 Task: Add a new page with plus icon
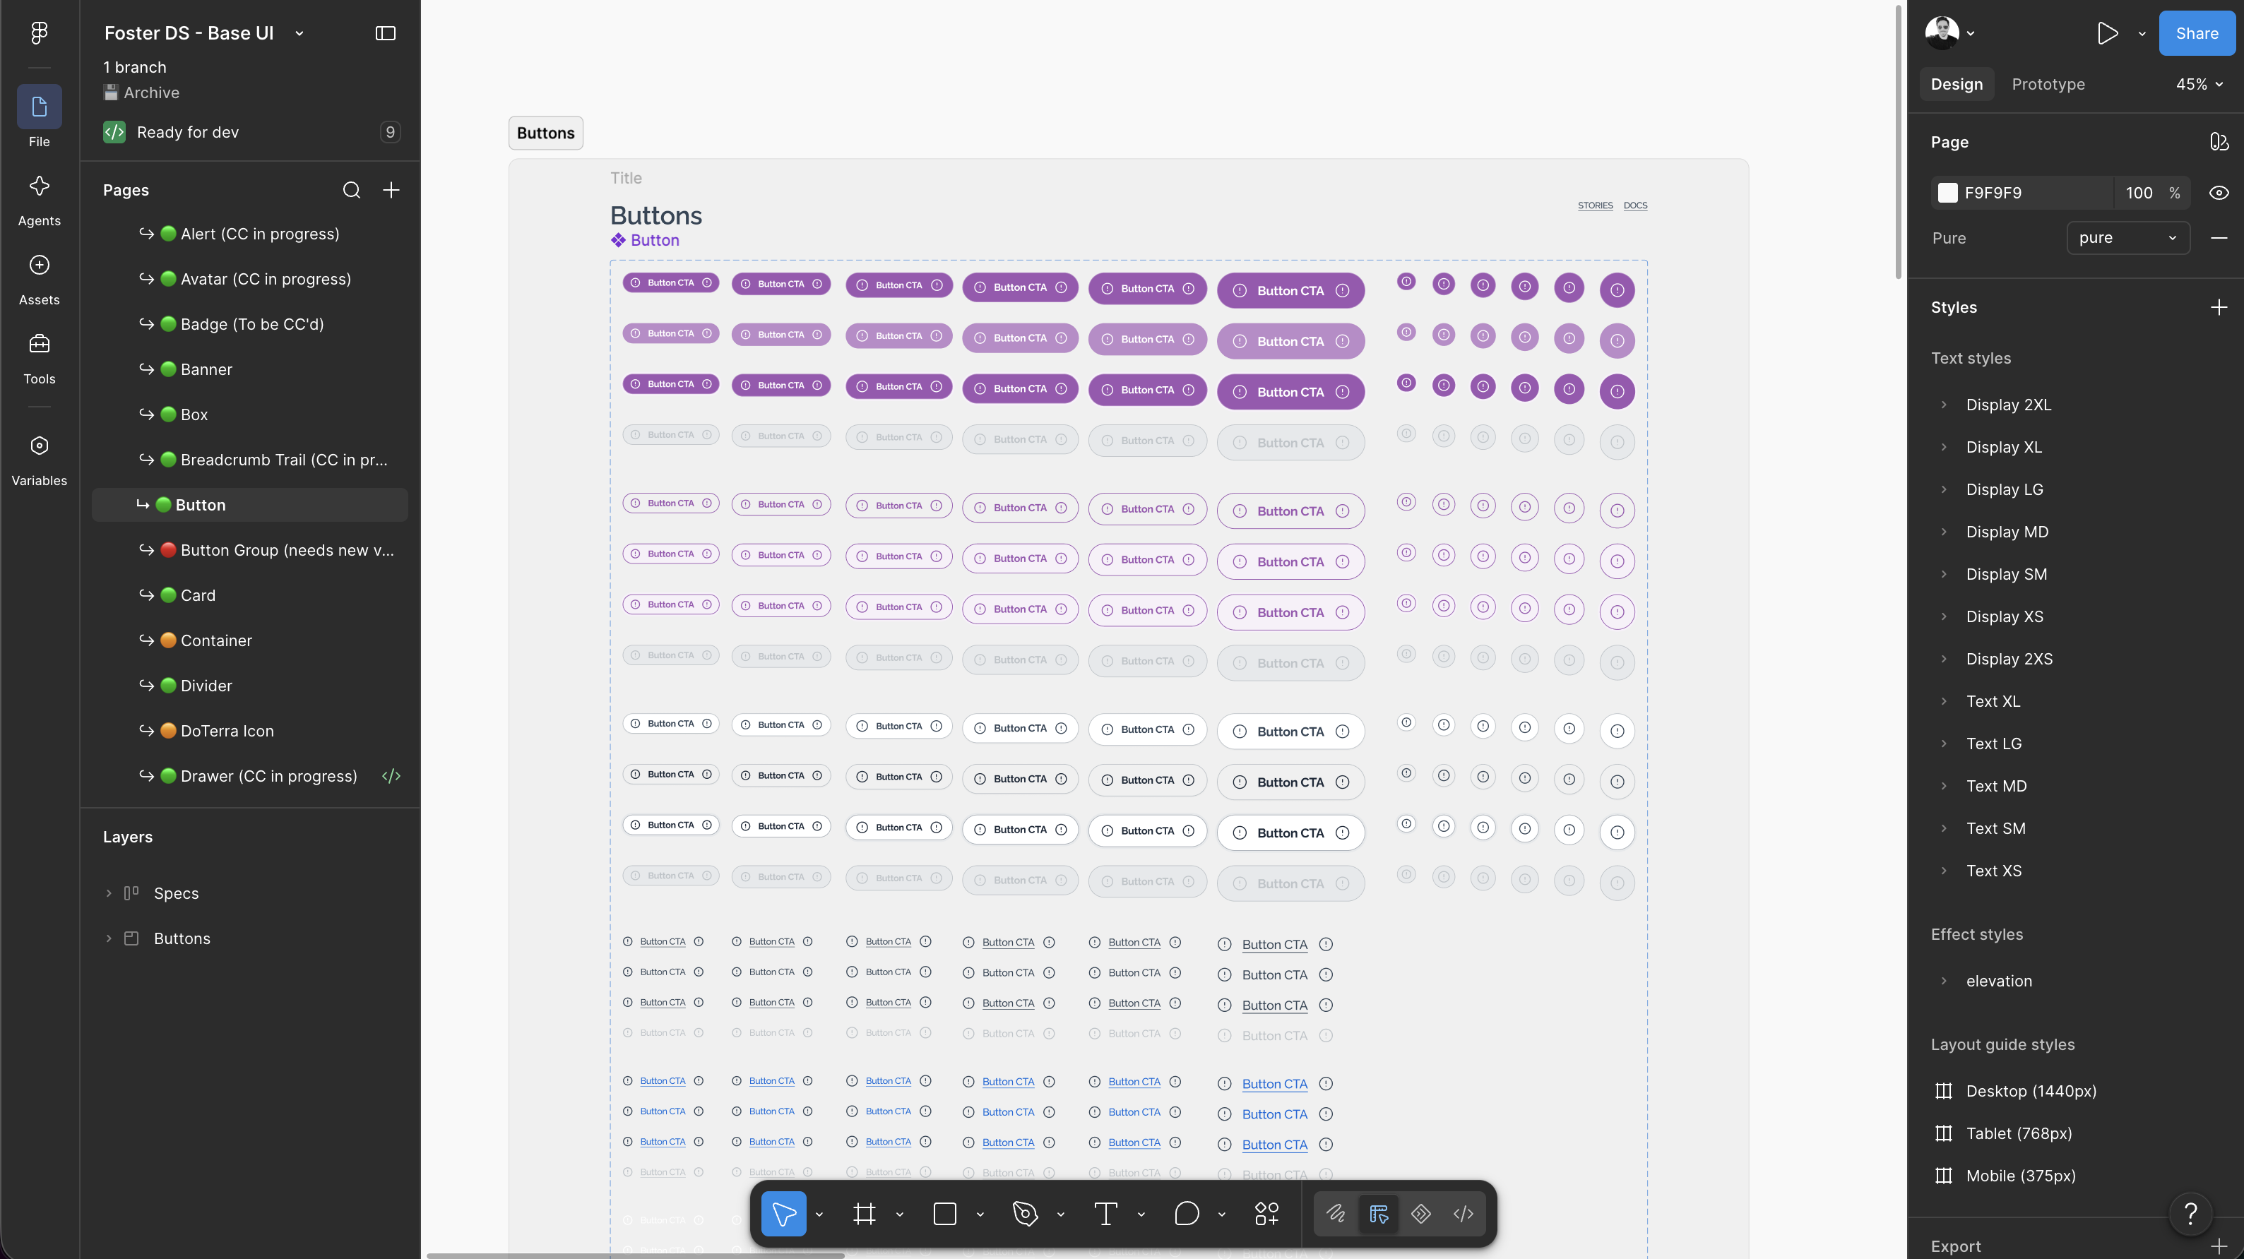(391, 190)
